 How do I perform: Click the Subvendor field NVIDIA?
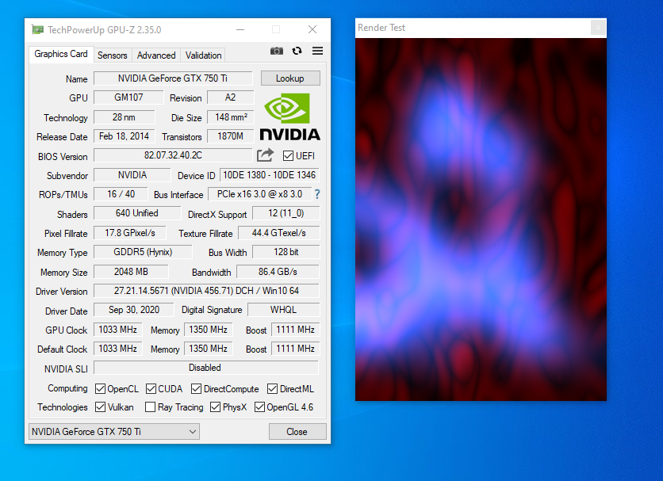(x=132, y=175)
